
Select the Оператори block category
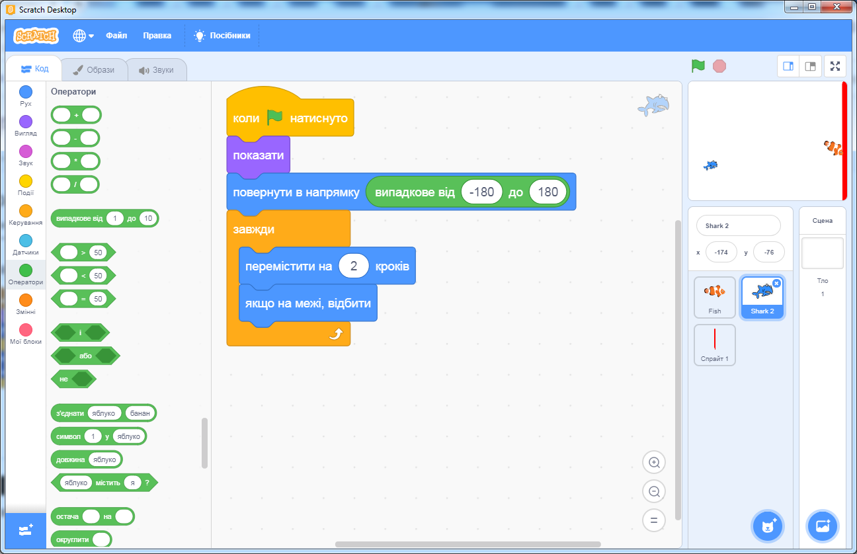point(26,275)
